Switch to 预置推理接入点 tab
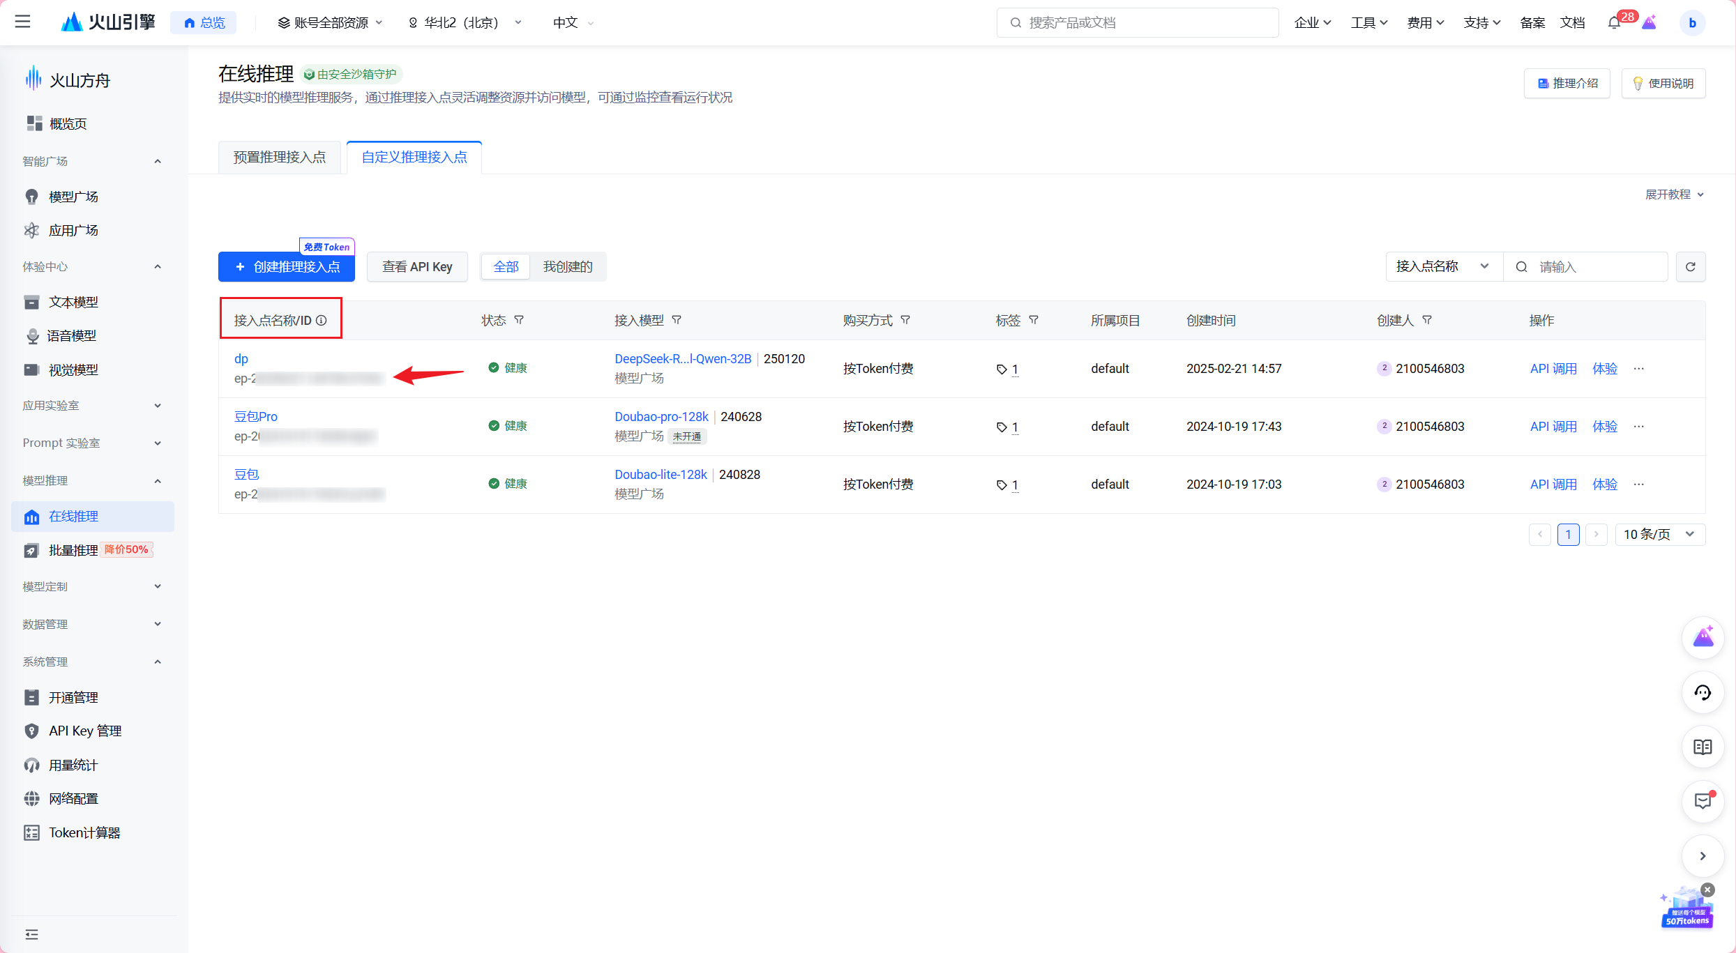Screen dimensions: 1736x953 (x=280, y=158)
